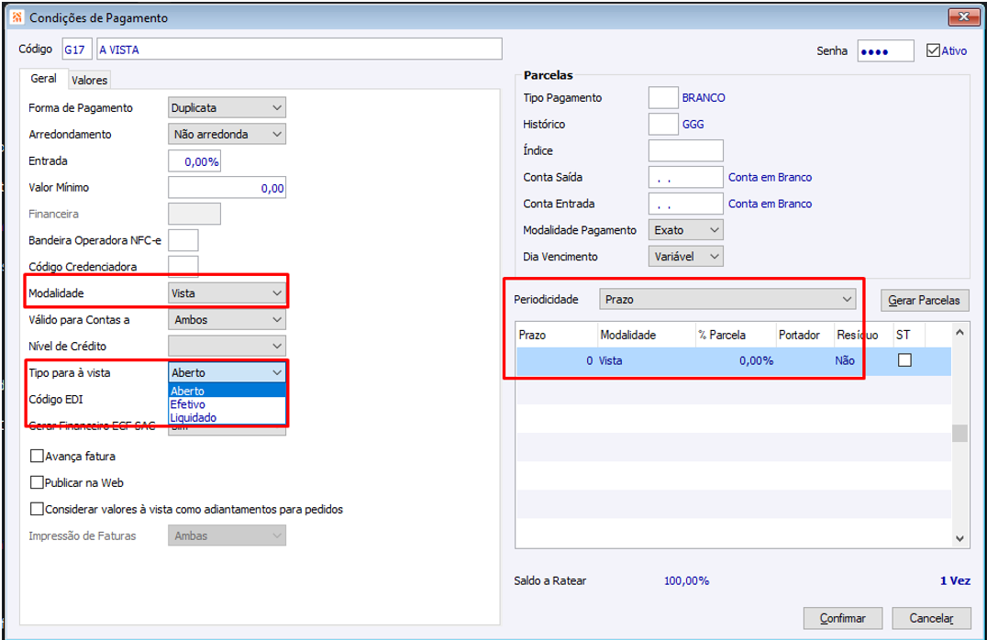Click the % Parcela column header
987x640 pixels.
pyautogui.click(x=736, y=335)
